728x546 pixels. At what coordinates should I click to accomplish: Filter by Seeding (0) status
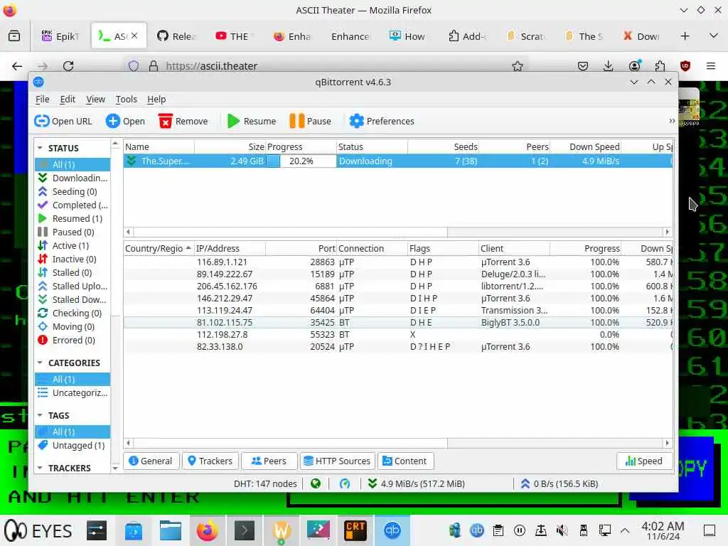73,191
